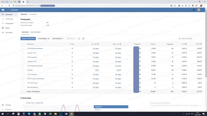
Task: Open Skype from the taskbar
Action: pos(29,114)
